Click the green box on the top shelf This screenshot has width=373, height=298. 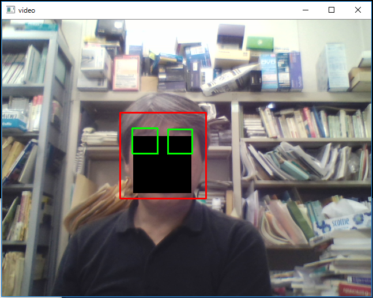[259, 43]
